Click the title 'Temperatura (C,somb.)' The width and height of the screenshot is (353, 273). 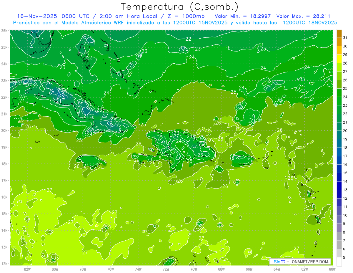point(179,7)
